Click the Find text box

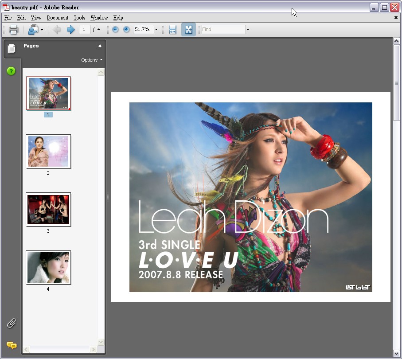[223, 30]
